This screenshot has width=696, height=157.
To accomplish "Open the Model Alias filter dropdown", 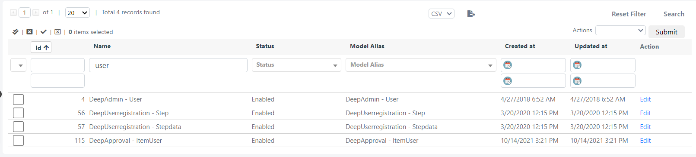I will click(x=421, y=65).
